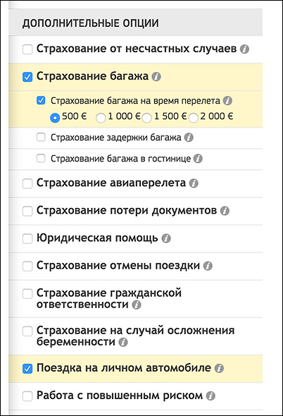
Task: Show info for Страхование задержки багажа
Action: click(x=189, y=137)
